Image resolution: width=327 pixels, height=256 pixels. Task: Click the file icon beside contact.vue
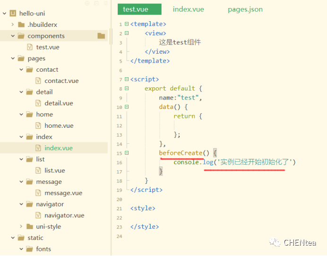[x=38, y=81]
